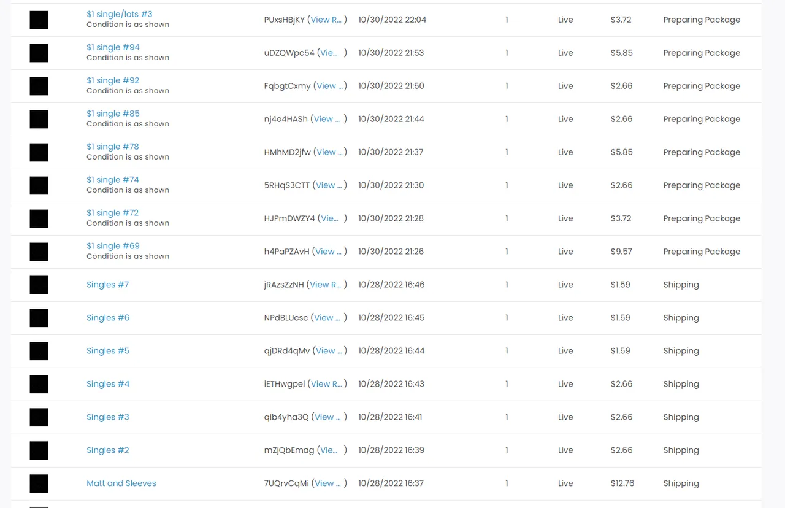The image size is (785, 508).
Task: View receipt for order h4PaPZAvH
Action: click(x=327, y=252)
